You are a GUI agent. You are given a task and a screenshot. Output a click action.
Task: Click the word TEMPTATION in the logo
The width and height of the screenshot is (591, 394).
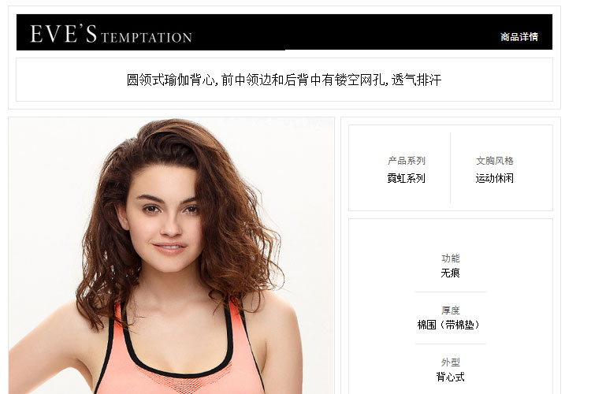(147, 37)
